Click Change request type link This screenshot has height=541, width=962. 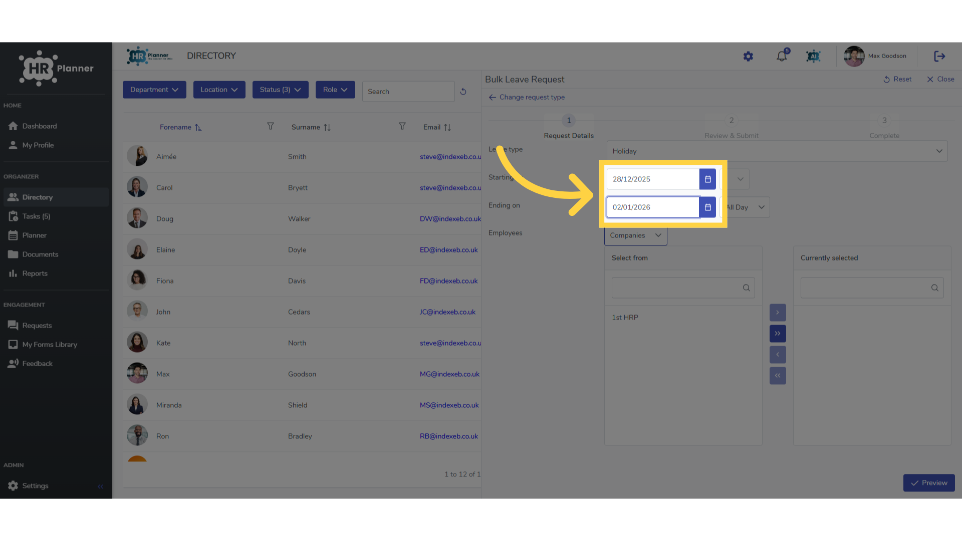[x=527, y=97]
